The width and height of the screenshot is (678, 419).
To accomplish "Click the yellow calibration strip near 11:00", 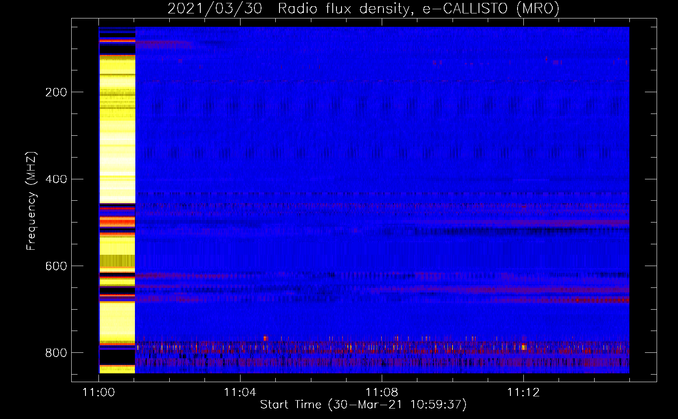I will coord(117,200).
